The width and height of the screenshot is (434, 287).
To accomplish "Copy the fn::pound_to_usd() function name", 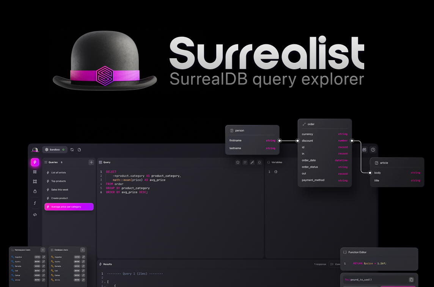I will [x=411, y=279].
